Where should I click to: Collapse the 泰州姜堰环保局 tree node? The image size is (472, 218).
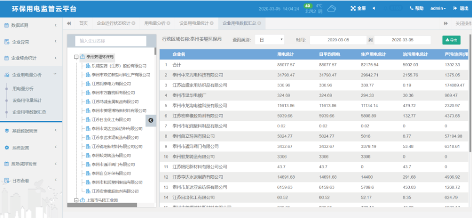[x=76, y=57]
